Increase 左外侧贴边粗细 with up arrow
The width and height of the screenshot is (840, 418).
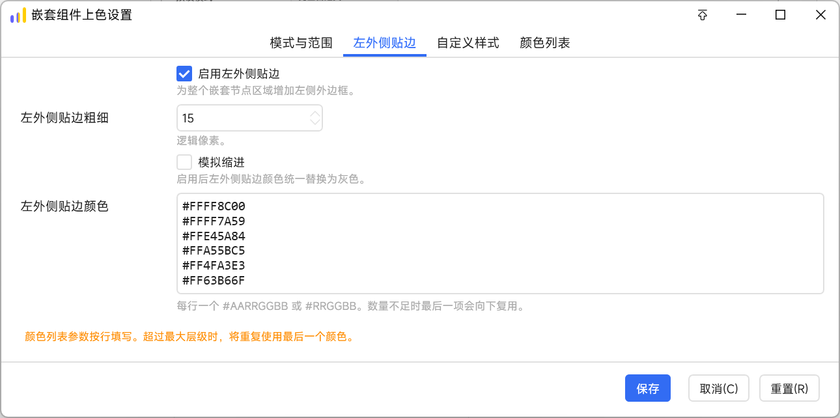coord(315,114)
